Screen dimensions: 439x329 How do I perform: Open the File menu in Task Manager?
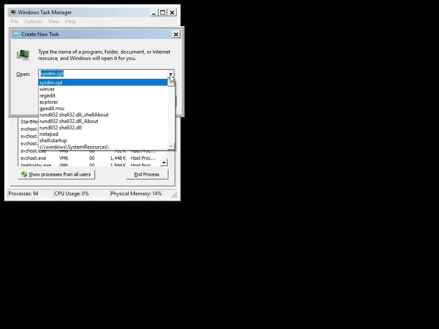coord(15,21)
